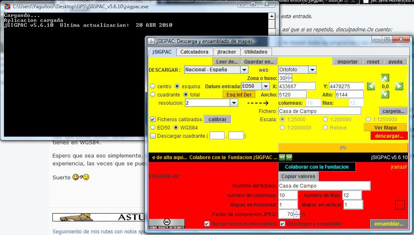Click the Nombre del fichero field
Image resolution: width=414 pixels, height=235 pixels.
tap(324, 186)
